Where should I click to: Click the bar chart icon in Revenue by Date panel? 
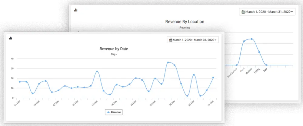pos(10,38)
